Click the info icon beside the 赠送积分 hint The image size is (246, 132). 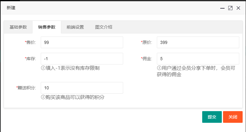43,97
